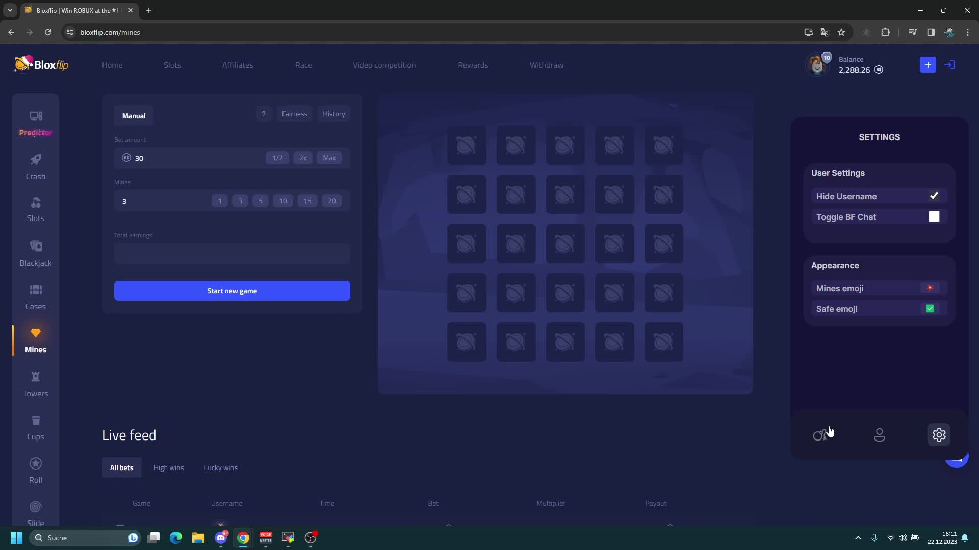Image resolution: width=979 pixels, height=550 pixels.
Task: Open the Rewards menu item
Action: pyautogui.click(x=473, y=65)
